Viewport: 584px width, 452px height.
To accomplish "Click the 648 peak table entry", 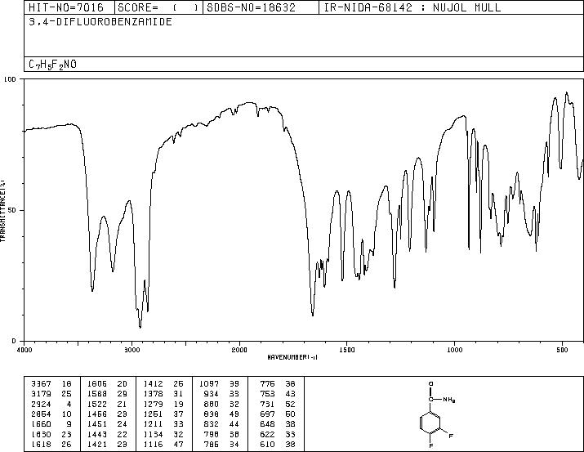I will (278, 424).
